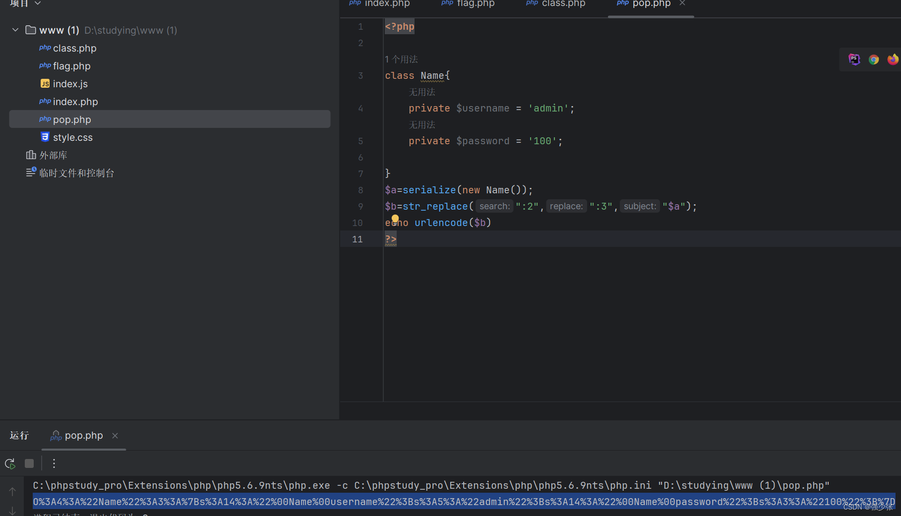Click line number 11 in gutter
This screenshot has height=516, width=901.
coord(358,239)
